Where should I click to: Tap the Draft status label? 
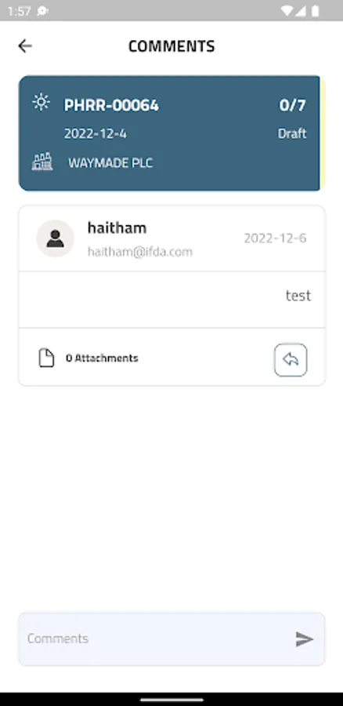click(292, 133)
